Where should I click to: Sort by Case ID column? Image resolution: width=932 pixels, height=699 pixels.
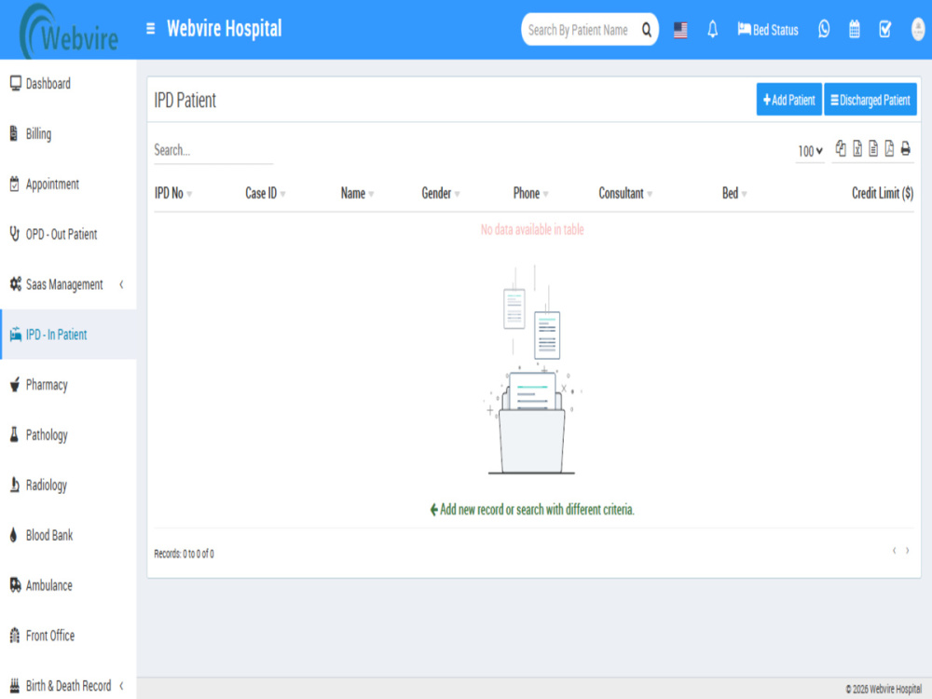(x=265, y=193)
